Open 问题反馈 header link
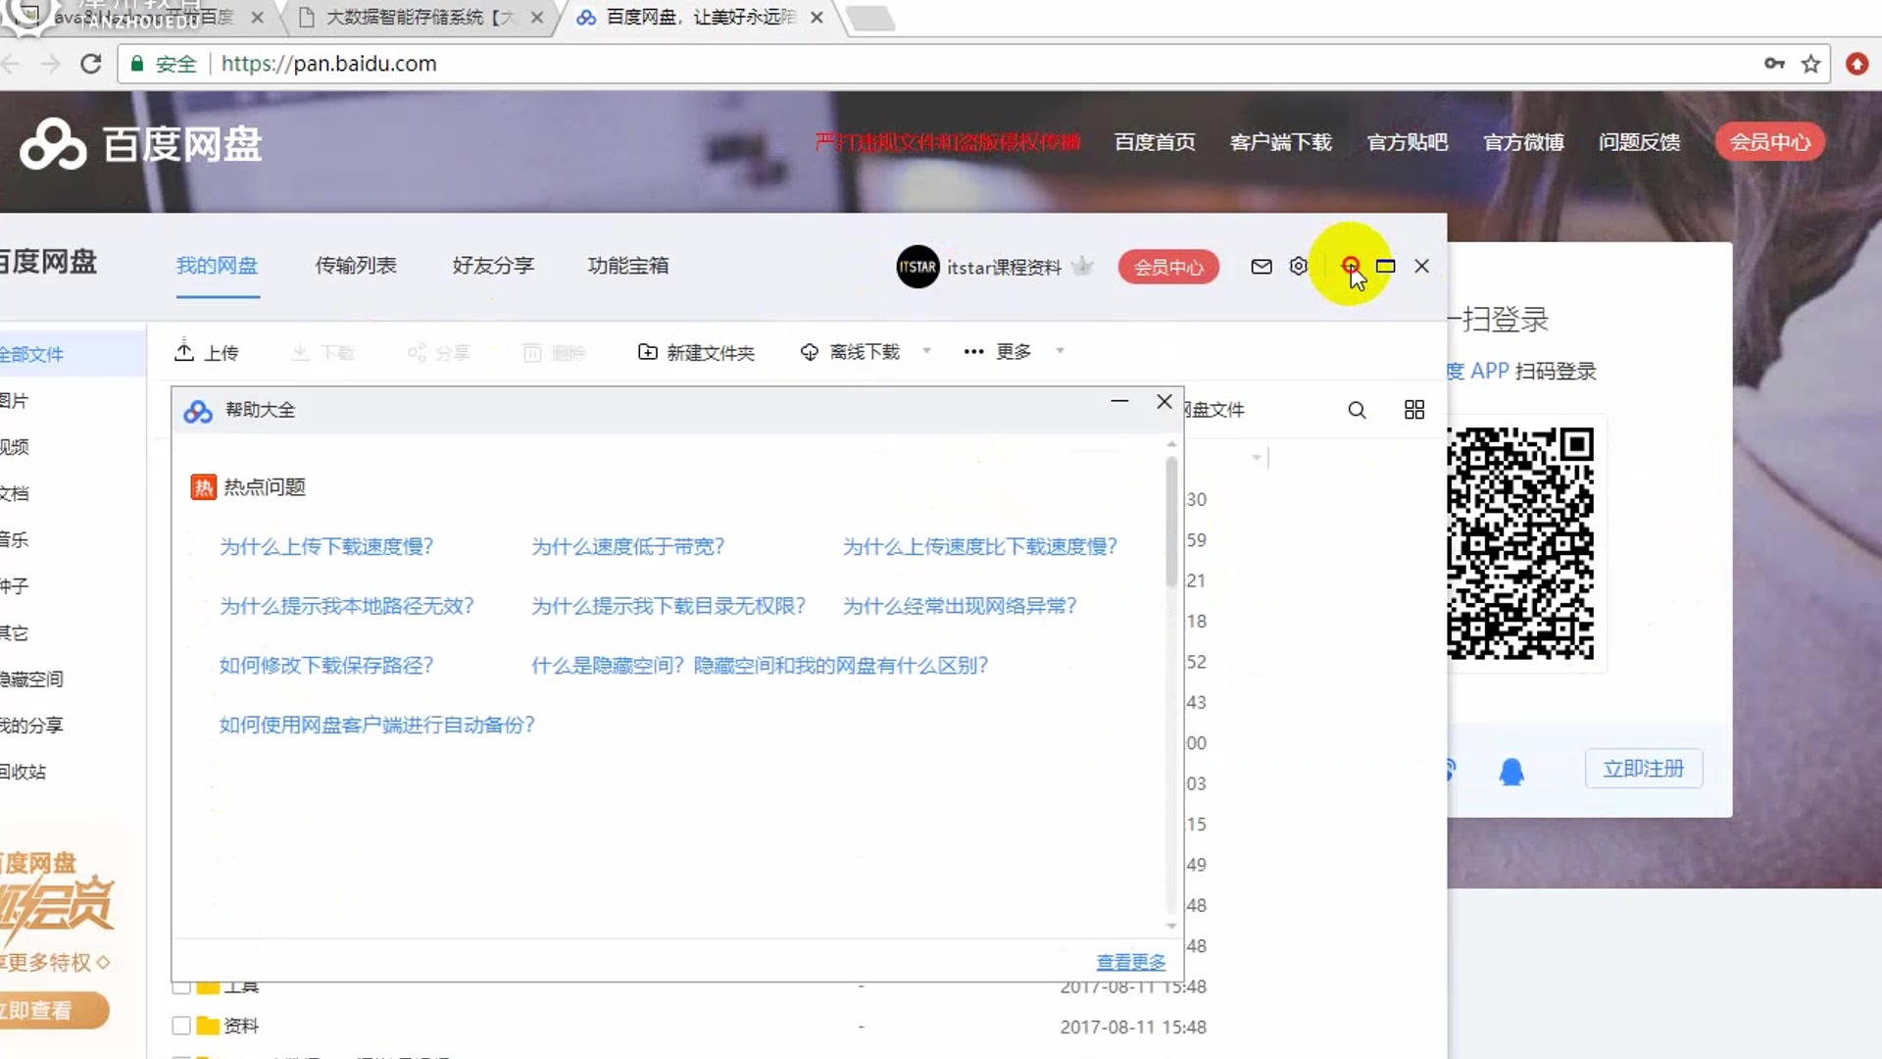This screenshot has height=1059, width=1882. (1639, 142)
